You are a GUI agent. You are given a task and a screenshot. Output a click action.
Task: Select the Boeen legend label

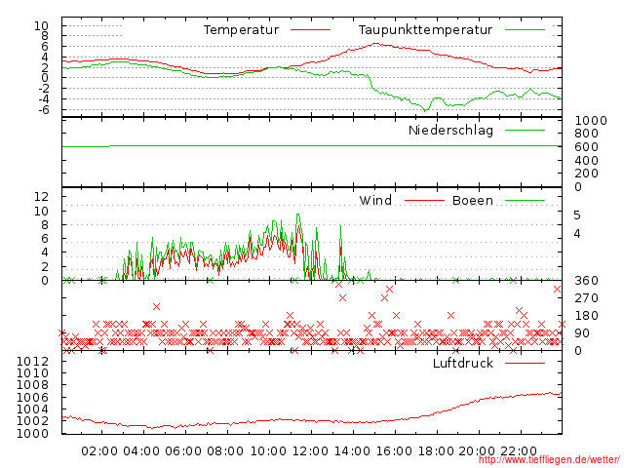[x=473, y=200]
